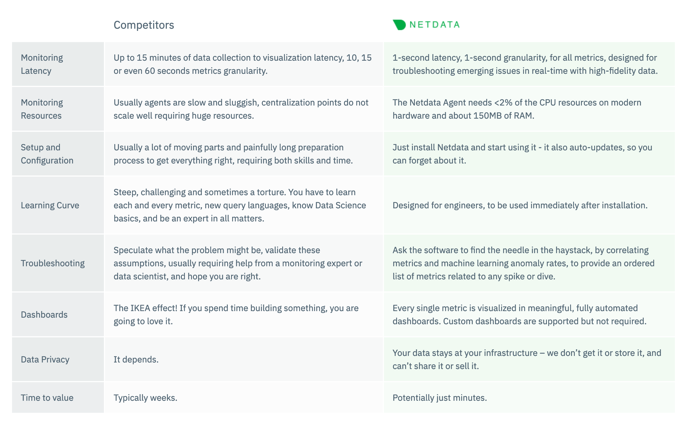Click the "Typically weeks." cell text
The image size is (688, 427).
pos(145,398)
